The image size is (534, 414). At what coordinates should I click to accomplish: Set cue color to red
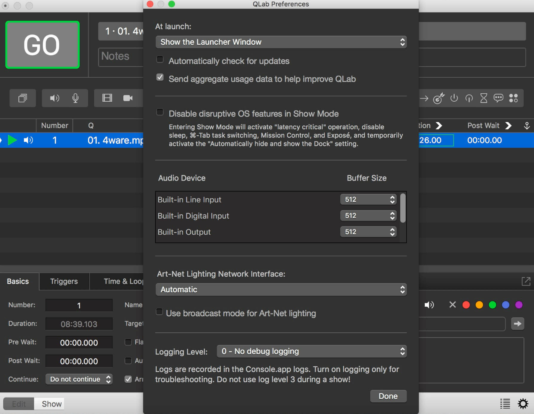466,305
